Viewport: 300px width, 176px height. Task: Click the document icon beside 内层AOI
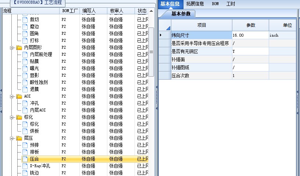click(x=25, y=110)
